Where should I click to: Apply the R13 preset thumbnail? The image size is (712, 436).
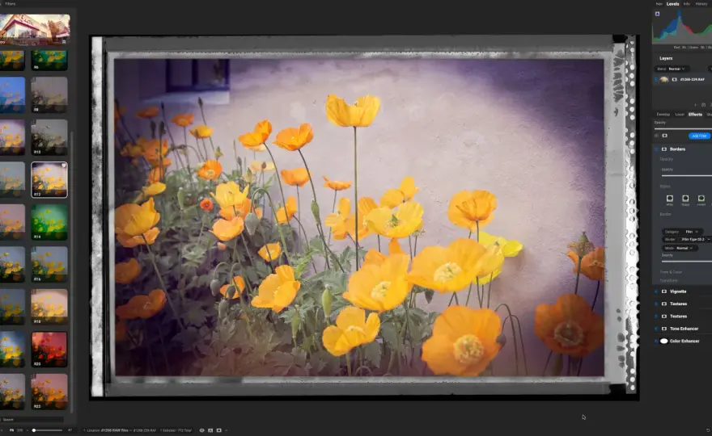coord(49,137)
